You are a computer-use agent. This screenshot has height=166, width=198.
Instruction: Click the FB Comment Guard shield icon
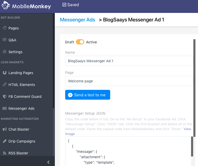pyautogui.click(x=5, y=97)
